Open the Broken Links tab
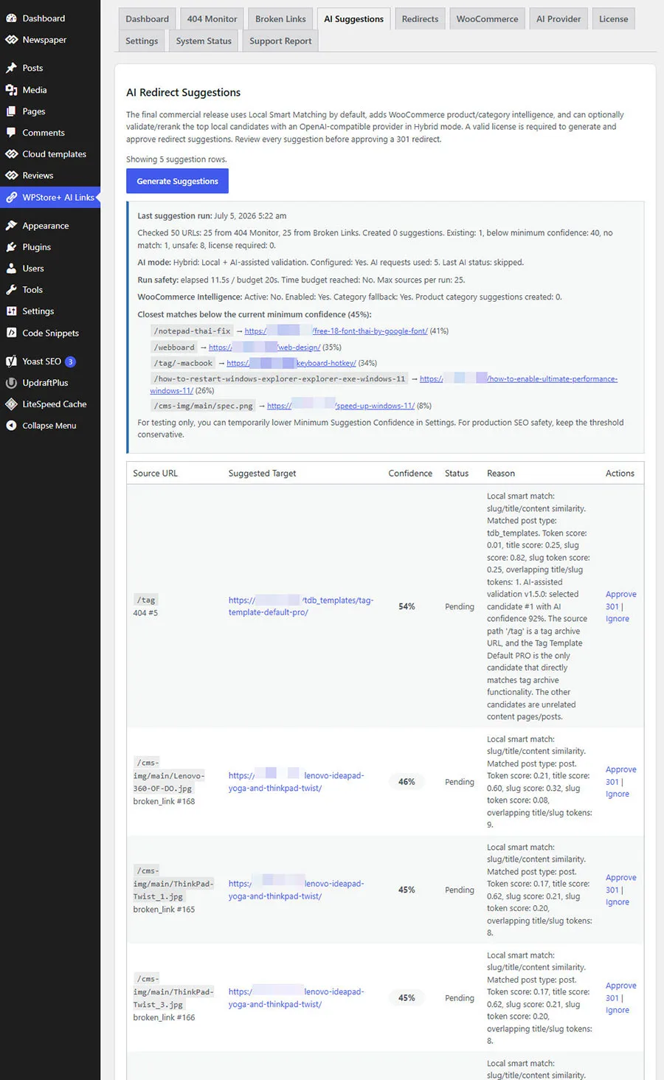The image size is (664, 1080). click(x=280, y=18)
